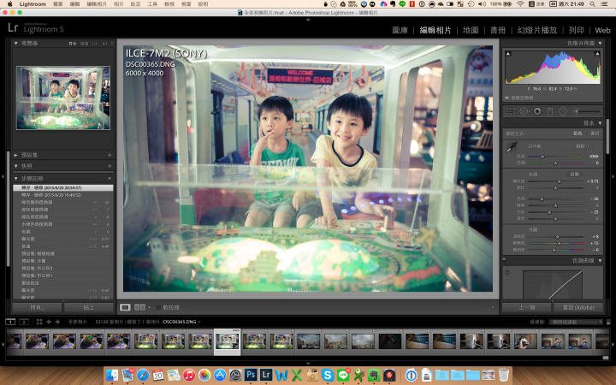This screenshot has width=616, height=385.
Task: Select the Red Eye Correction tool
Action: point(537,111)
